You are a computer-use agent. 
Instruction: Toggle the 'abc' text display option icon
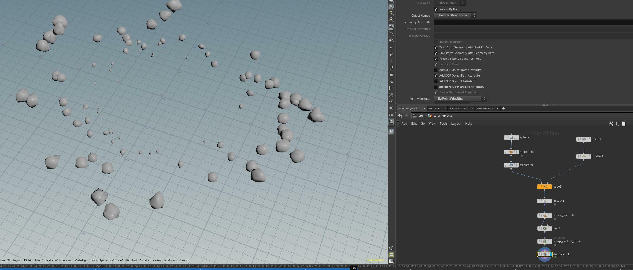[x=391, y=115]
